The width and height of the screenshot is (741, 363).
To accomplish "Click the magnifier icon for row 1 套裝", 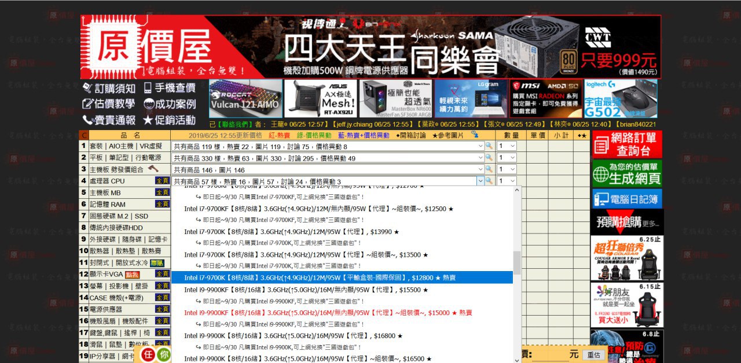I will tap(489, 146).
